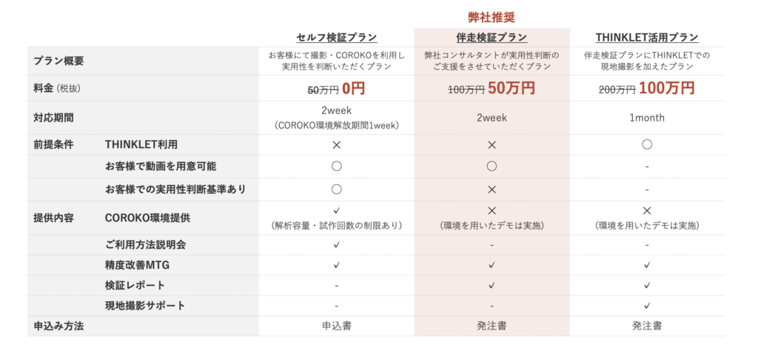Viewport: 758px width, 345px height.
Task: Click the circle for お客様で動画を用意可能 under 伴走検証プラン
Action: [492, 167]
